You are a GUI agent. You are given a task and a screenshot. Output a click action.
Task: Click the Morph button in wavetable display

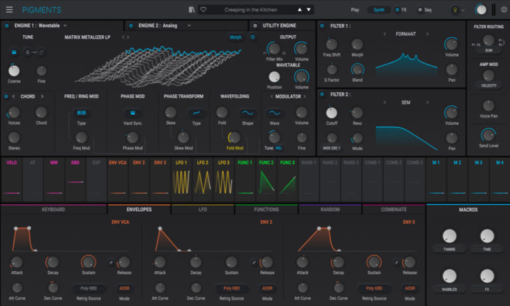pyautogui.click(x=235, y=37)
